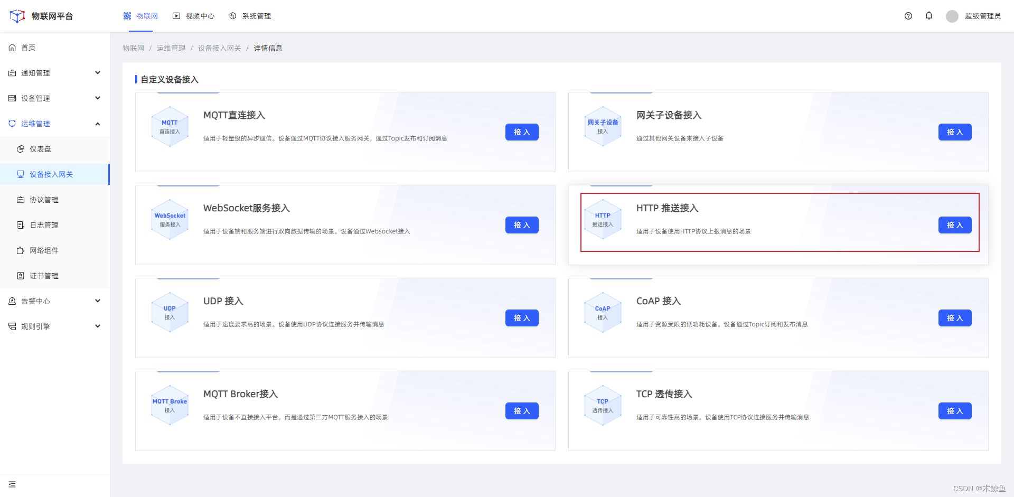Click the 通知管理 sidebar icon
Screen dimensions: 1014x497
pos(12,73)
